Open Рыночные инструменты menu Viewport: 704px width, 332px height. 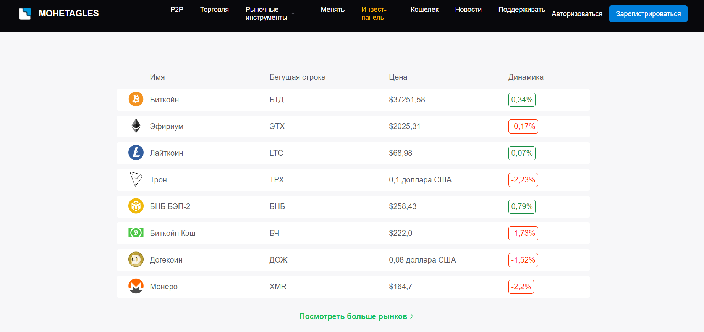click(x=266, y=14)
